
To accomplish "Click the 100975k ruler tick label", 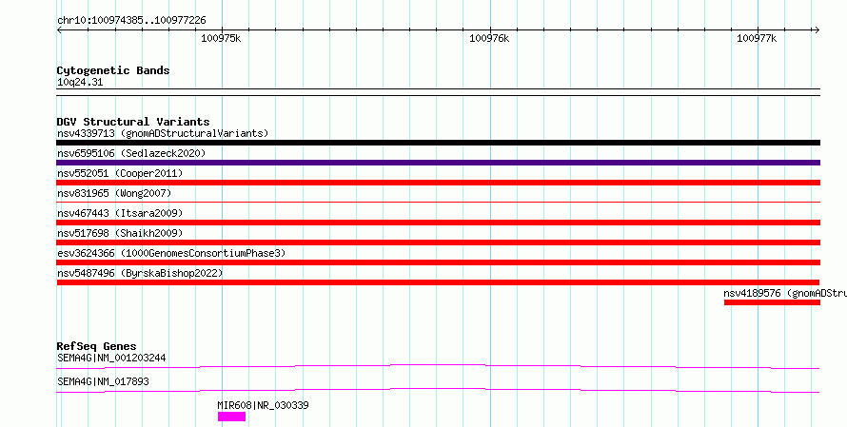I will point(221,38).
